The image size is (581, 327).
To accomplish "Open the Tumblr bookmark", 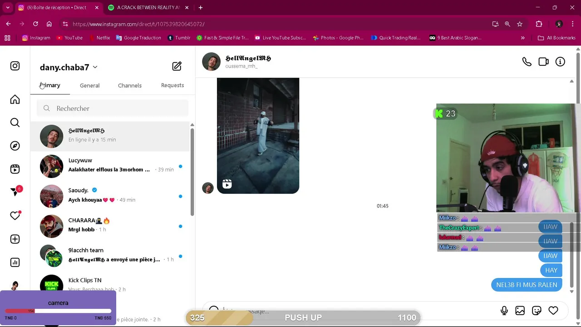I will [179, 38].
